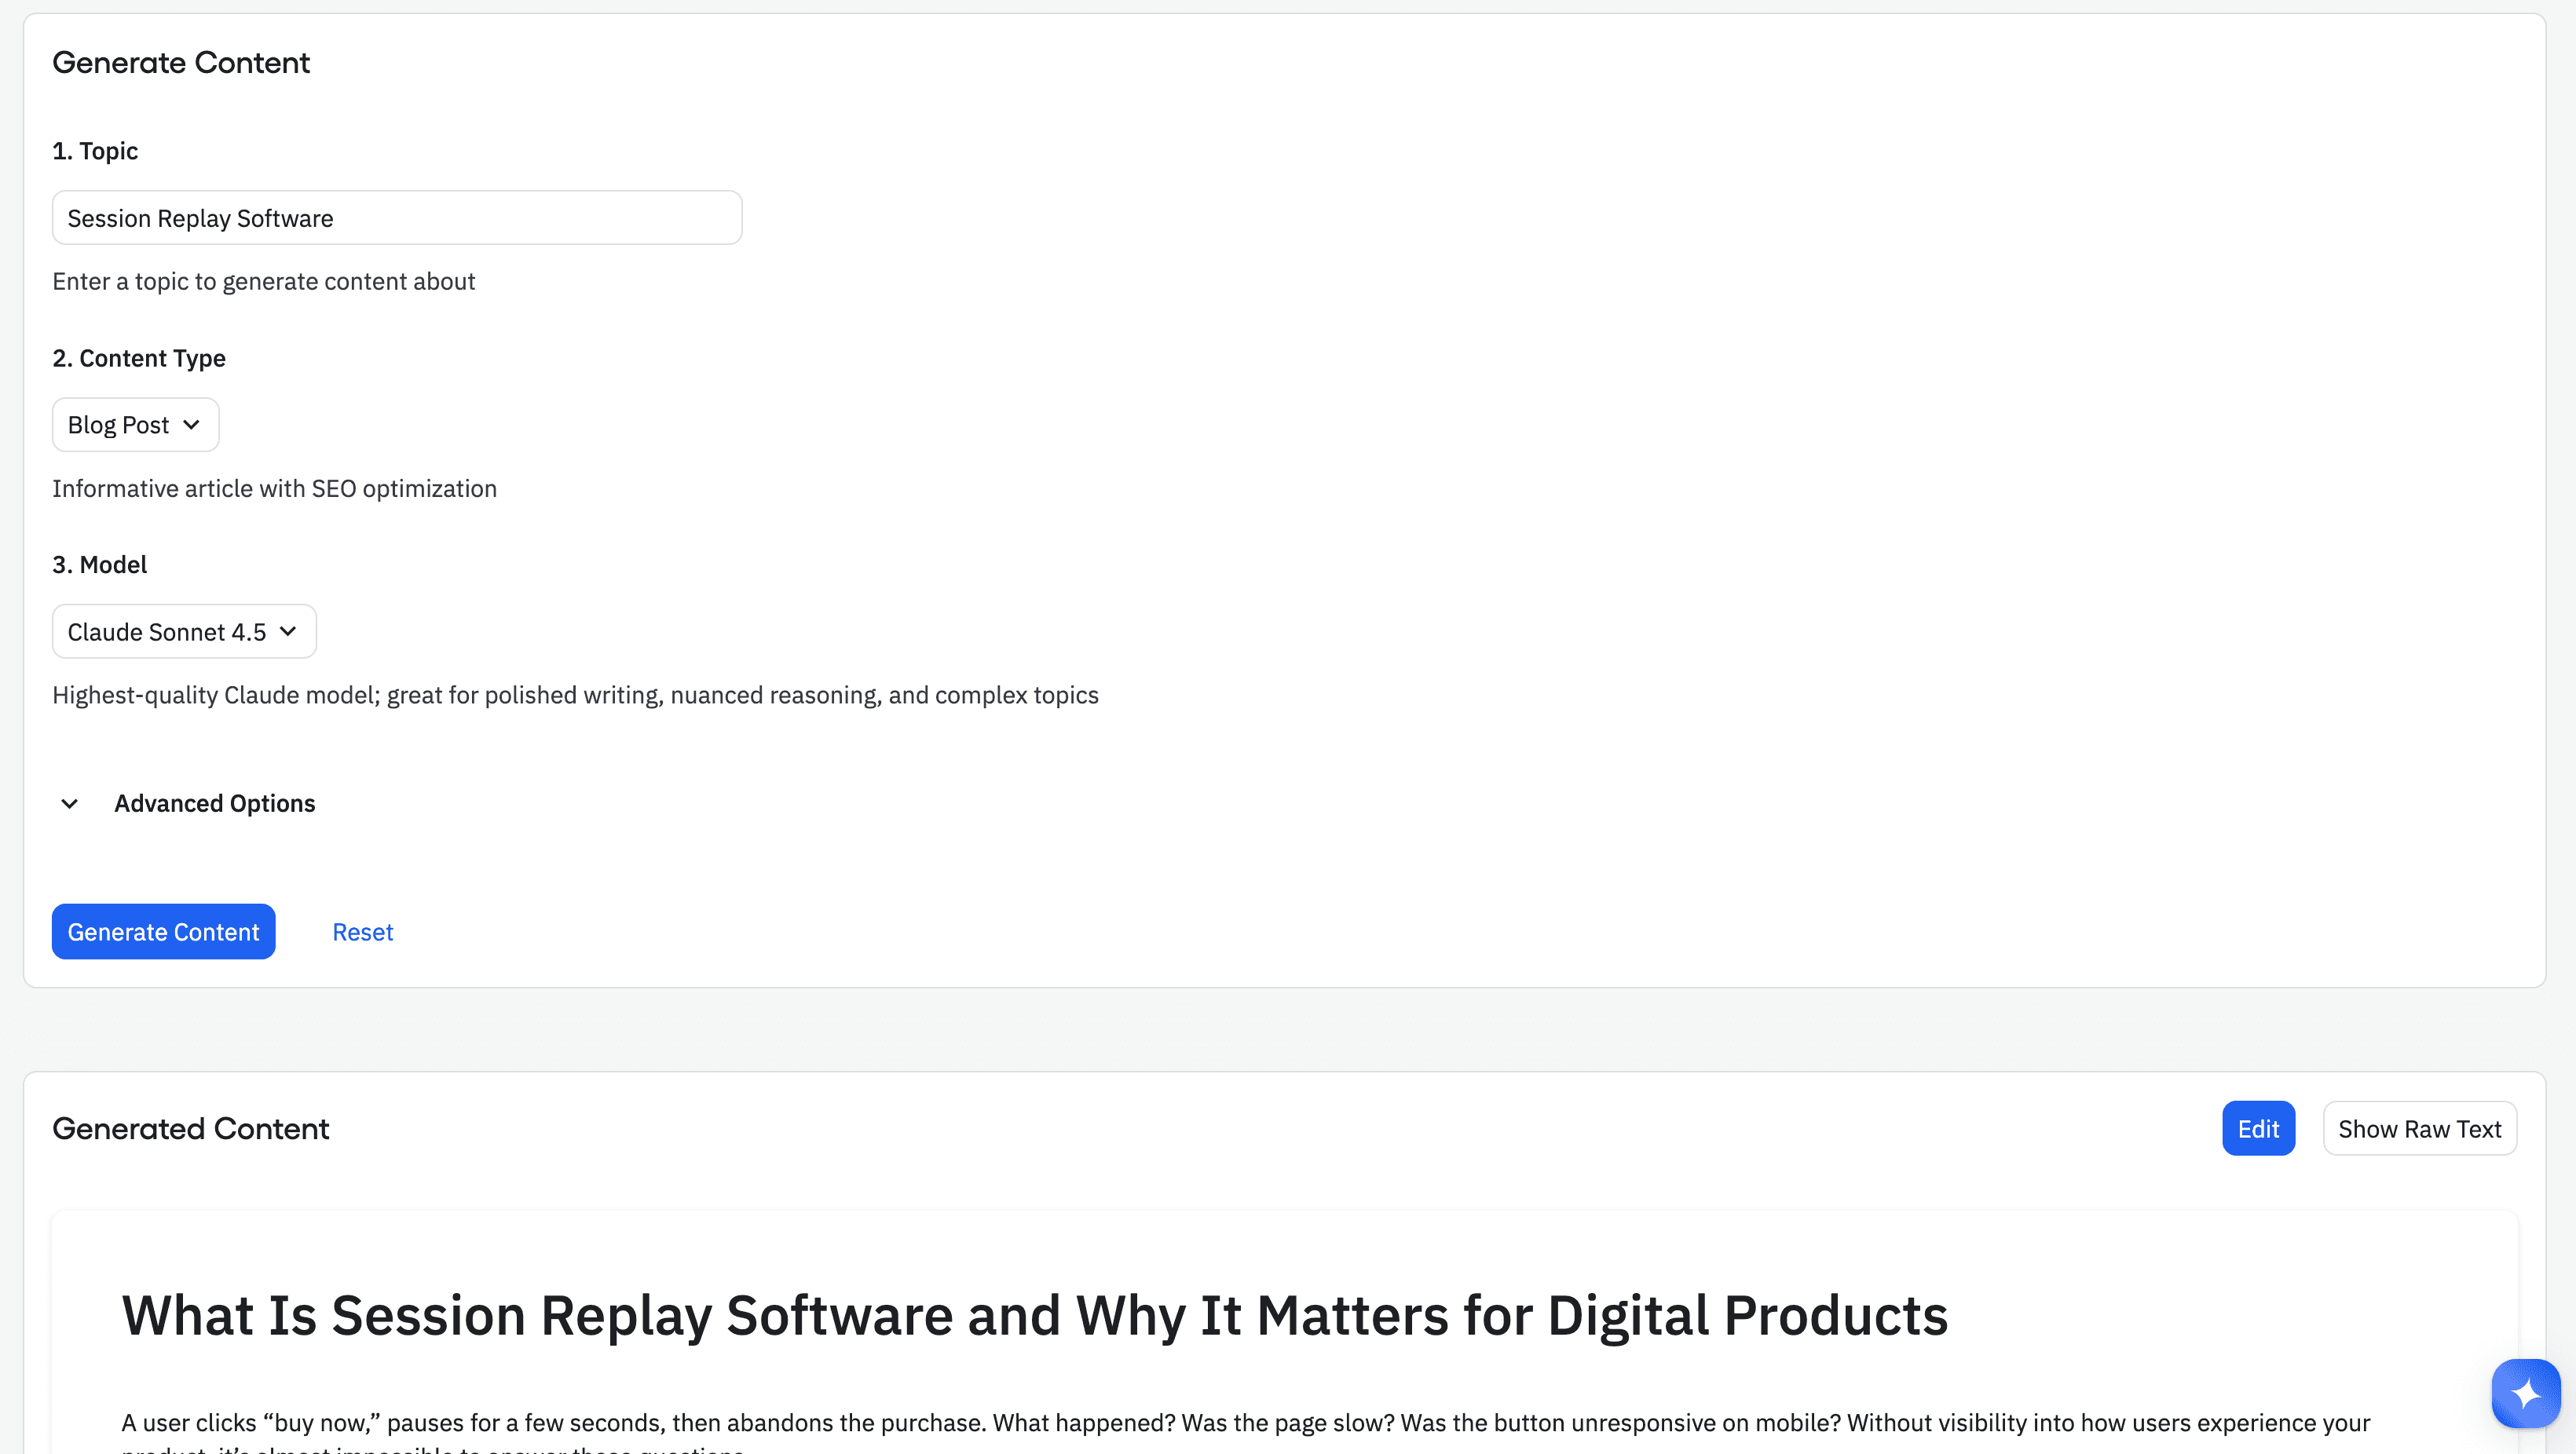
Task: Click the article title about Session Replay Software
Action: 1034,1315
